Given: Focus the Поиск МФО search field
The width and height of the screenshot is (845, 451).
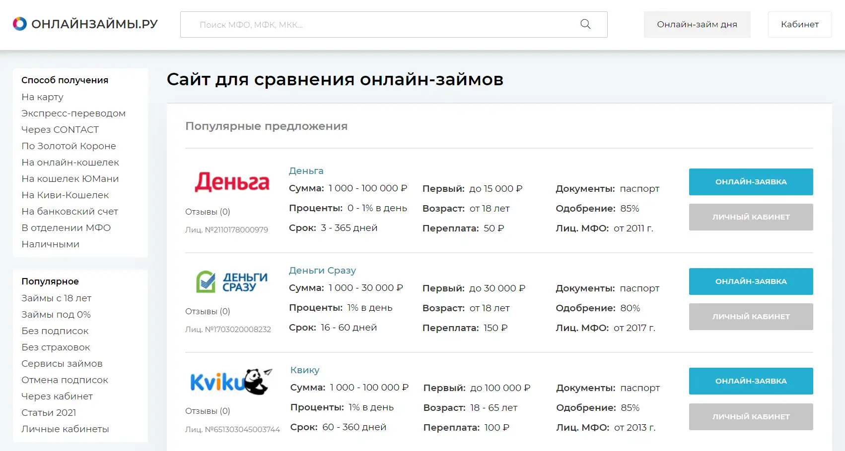Looking at the screenshot, I should click(x=394, y=24).
